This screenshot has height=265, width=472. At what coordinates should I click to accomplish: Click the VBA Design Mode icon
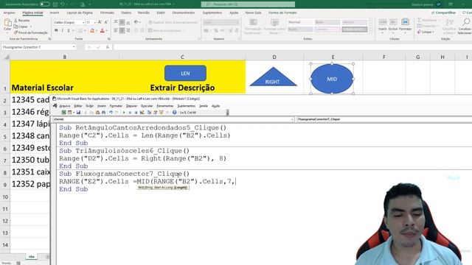(x=142, y=113)
